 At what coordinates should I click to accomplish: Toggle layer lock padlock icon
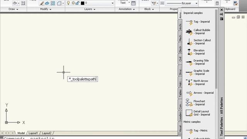(78, 3)
